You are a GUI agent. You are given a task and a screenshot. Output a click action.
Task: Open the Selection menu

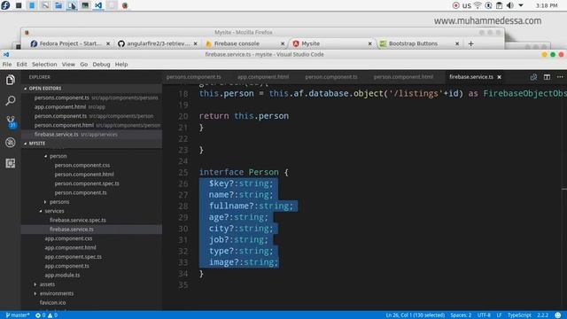point(44,64)
